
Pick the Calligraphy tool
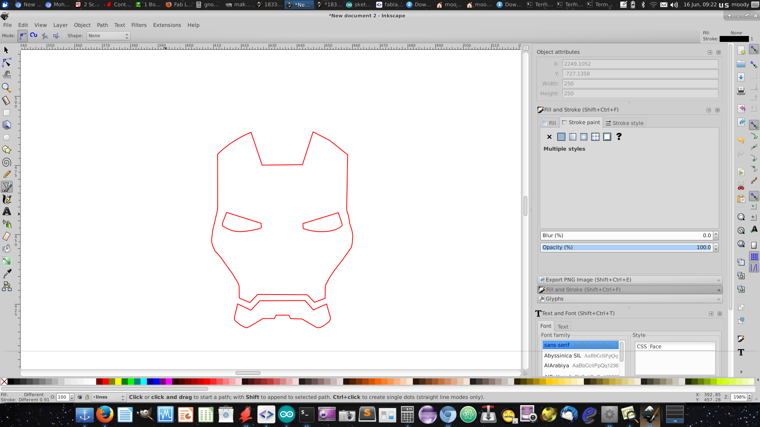[6, 199]
